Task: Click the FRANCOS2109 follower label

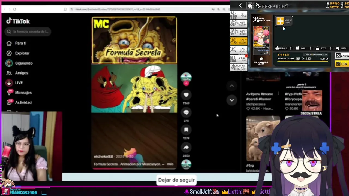Action: pyautogui.click(x=23, y=193)
